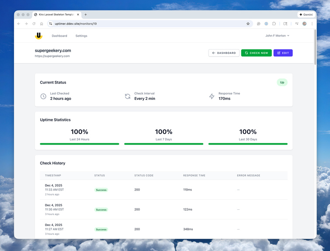
Task: Click the Status Code column header
Action: [x=144, y=176]
